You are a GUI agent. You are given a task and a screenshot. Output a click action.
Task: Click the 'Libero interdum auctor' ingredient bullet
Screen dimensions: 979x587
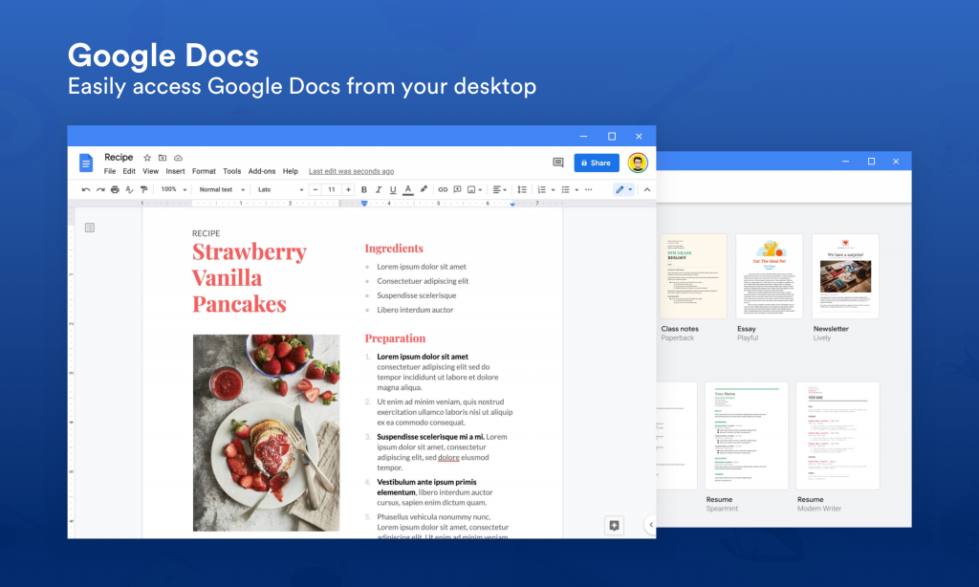tap(415, 310)
